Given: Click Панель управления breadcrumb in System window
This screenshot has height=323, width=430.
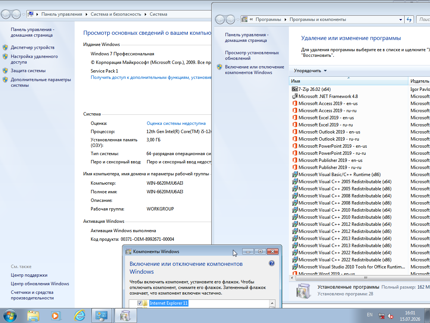Looking at the screenshot, I should coord(62,14).
